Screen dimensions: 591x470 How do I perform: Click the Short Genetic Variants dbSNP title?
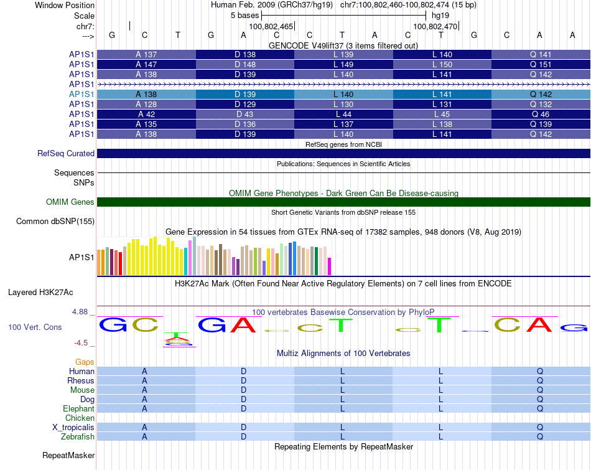343,212
